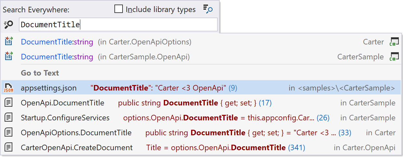
Task: Open the OpenApi.DocumentTitle text result
Action: point(201,103)
